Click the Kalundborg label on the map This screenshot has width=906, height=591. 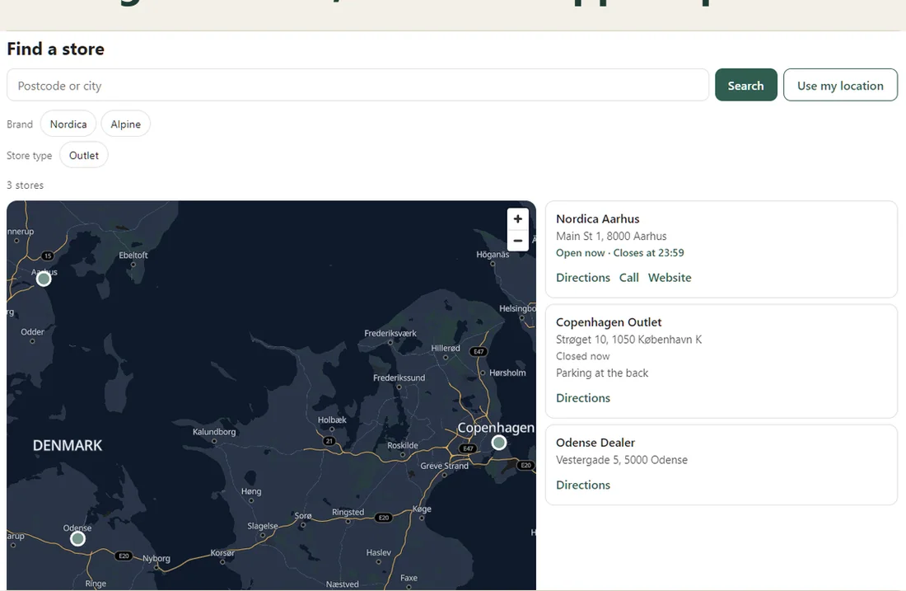pos(214,431)
